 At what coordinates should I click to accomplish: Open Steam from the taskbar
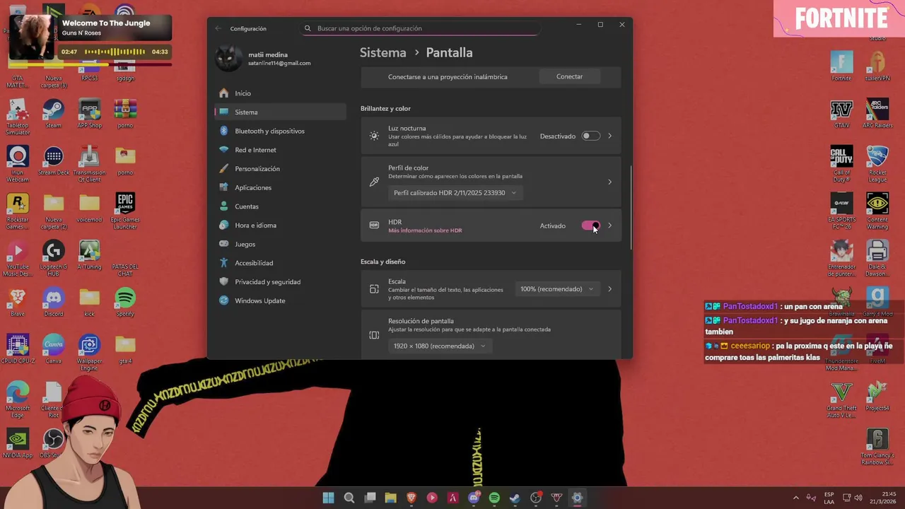point(515,498)
